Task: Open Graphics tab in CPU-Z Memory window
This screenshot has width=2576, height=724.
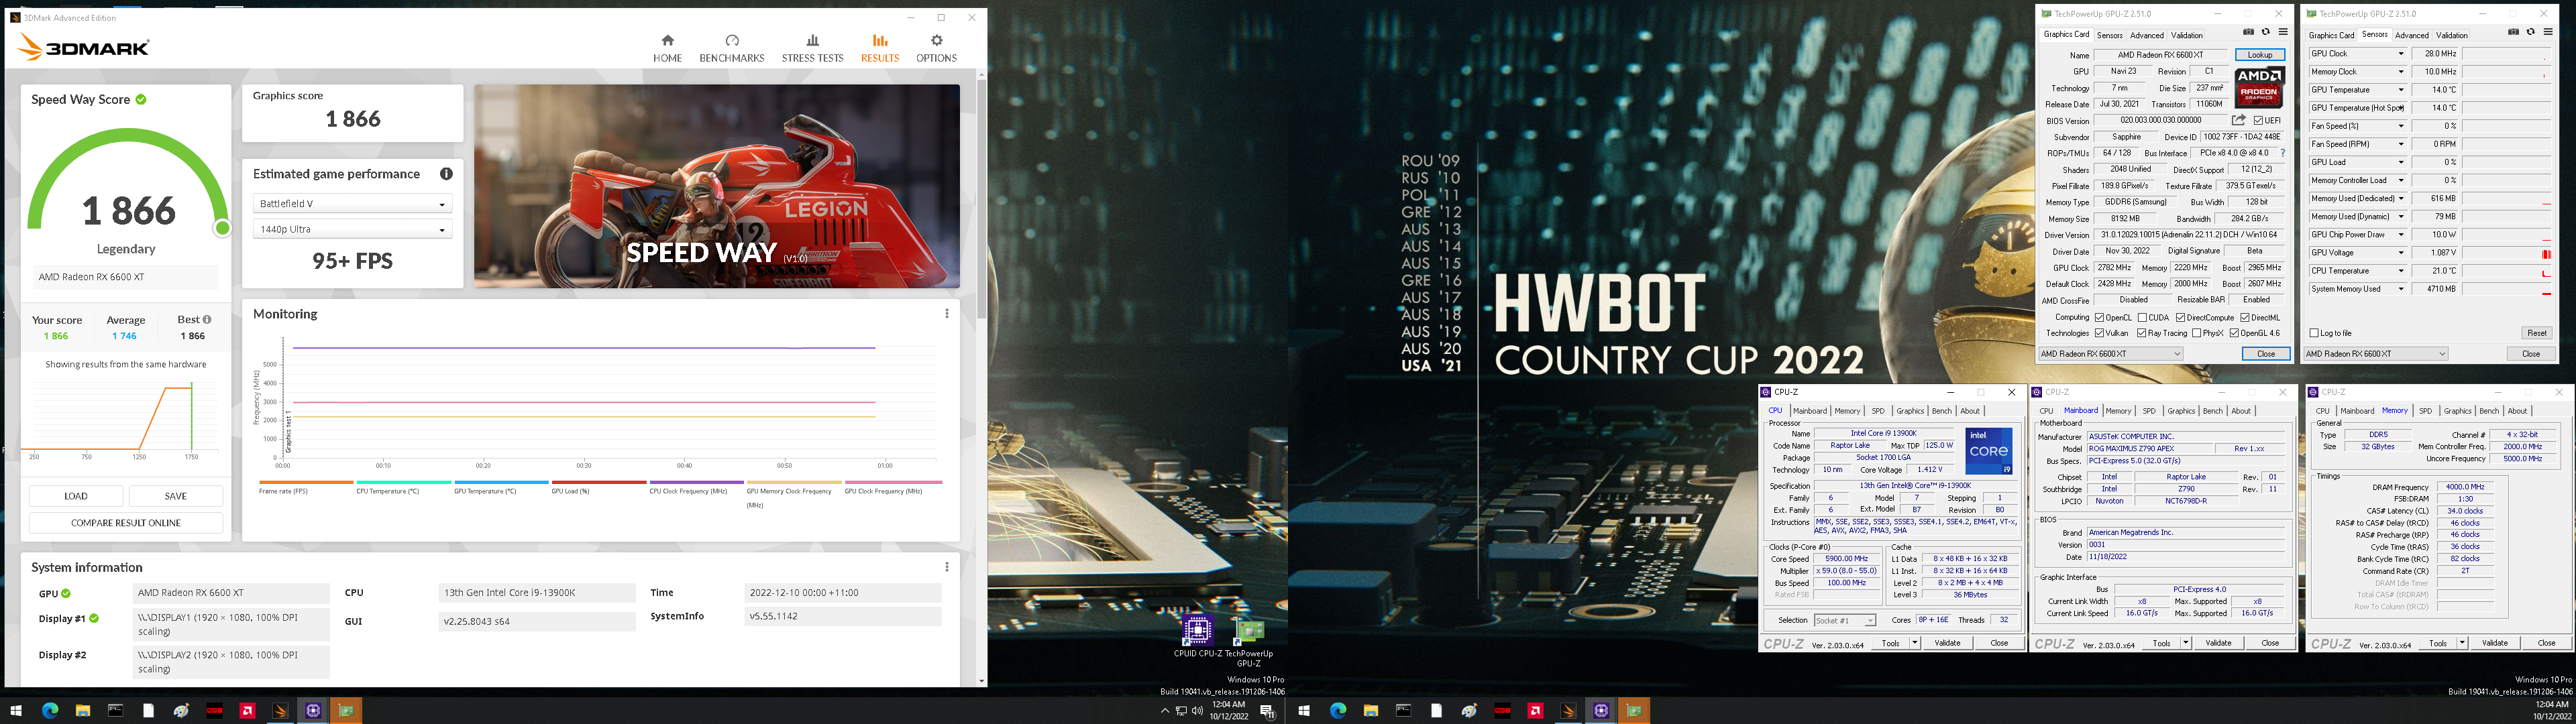Action: point(2457,411)
